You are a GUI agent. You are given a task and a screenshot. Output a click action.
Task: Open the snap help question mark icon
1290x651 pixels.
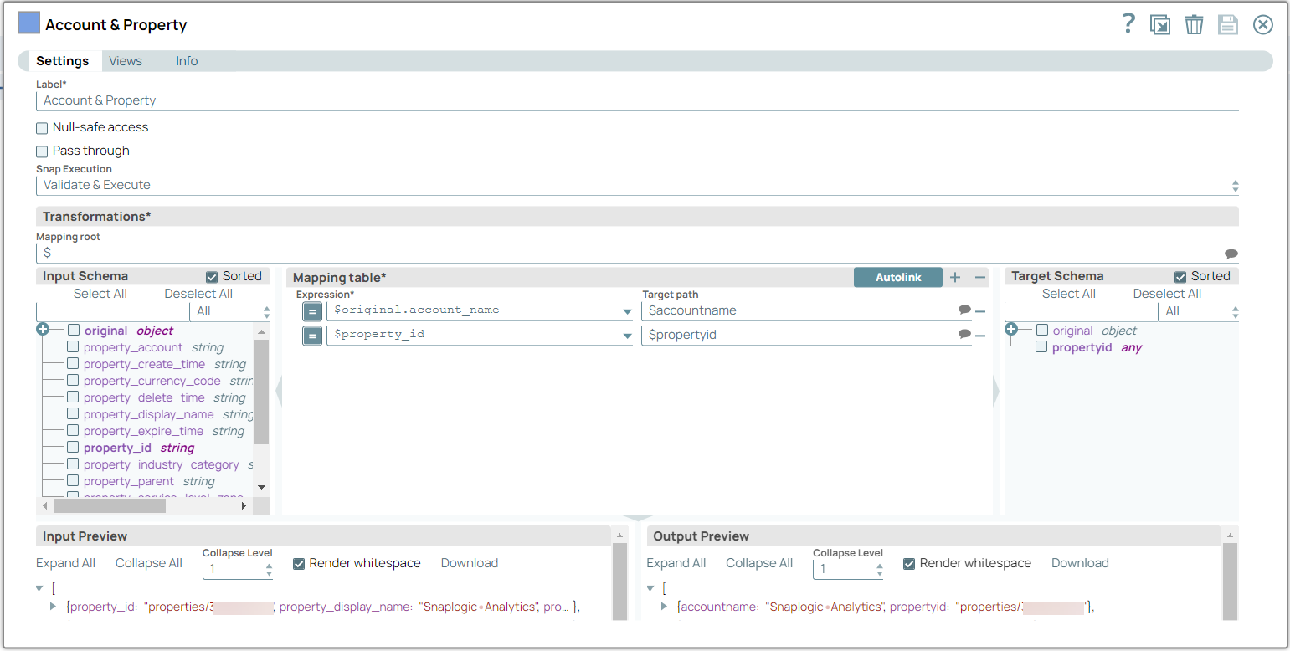pyautogui.click(x=1128, y=24)
